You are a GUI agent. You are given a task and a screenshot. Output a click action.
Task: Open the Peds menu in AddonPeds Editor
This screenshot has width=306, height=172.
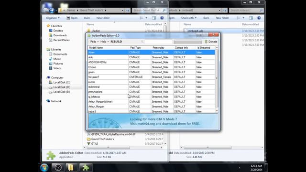click(94, 42)
